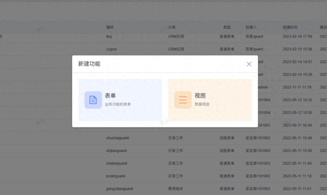This screenshot has height=195, width=327.
Task: Click the 新建功能 dialog title
Action: 89,64
